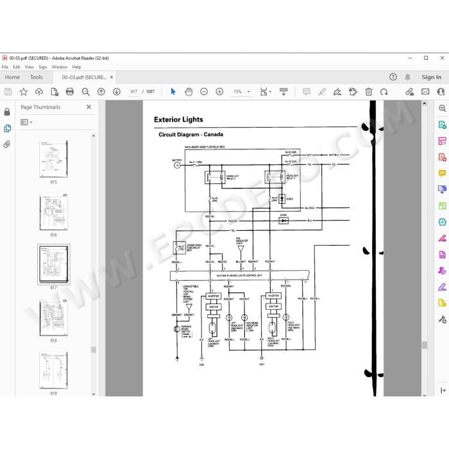449x449 pixels.
Task: Select the page 918 thumbnail
Action: (x=53, y=318)
